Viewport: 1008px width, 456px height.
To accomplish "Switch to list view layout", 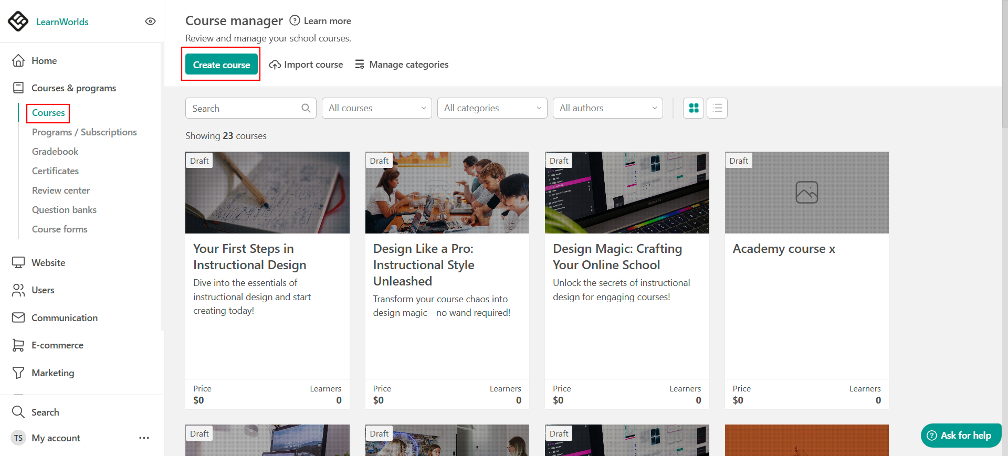I will 717,108.
